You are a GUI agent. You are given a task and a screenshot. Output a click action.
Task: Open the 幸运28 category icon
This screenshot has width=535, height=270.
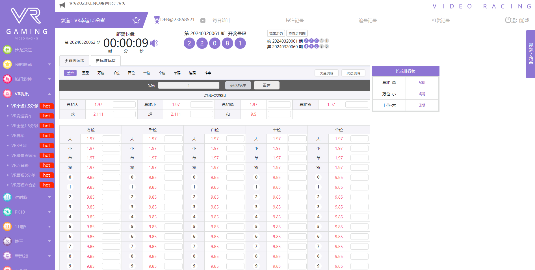pyautogui.click(x=7, y=256)
